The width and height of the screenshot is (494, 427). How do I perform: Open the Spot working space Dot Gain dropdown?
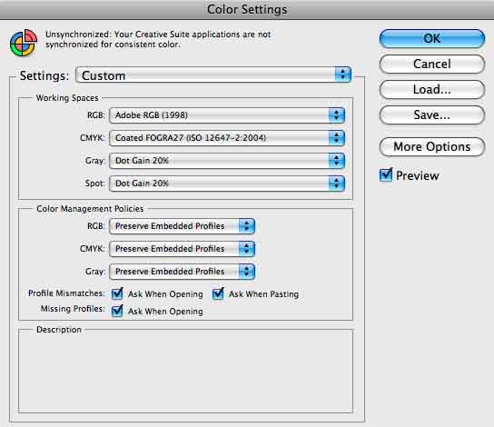pos(227,184)
